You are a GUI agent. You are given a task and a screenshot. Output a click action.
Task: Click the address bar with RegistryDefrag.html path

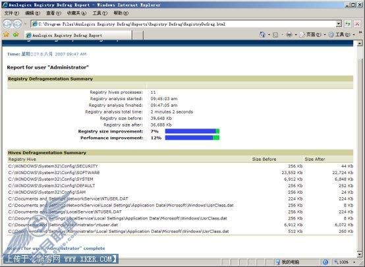coord(184,24)
